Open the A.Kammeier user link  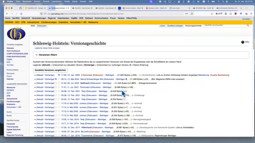click(87, 75)
